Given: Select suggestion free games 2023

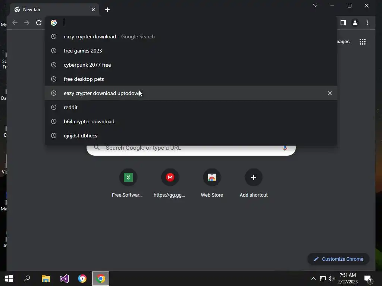Looking at the screenshot, I should [x=191, y=51].
